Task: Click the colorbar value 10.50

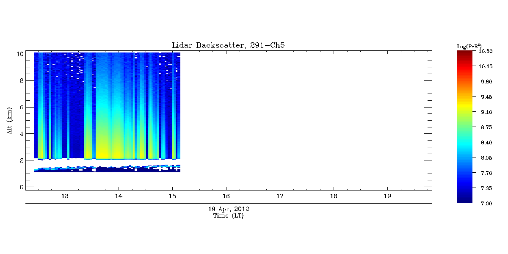Action: pyautogui.click(x=486, y=51)
